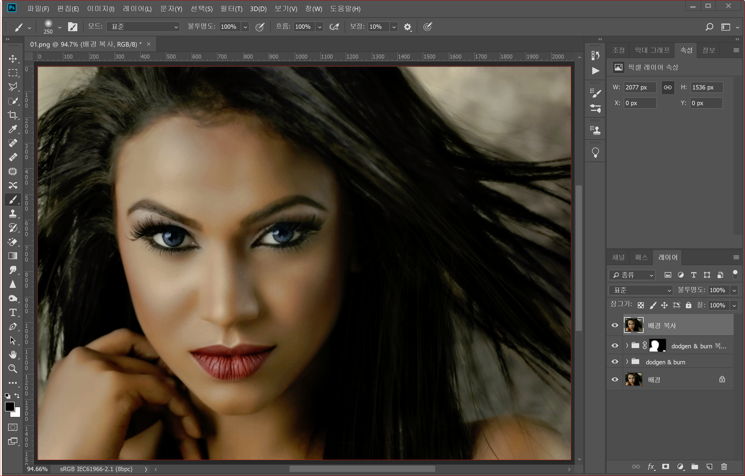Select the Crop tool

coord(13,115)
